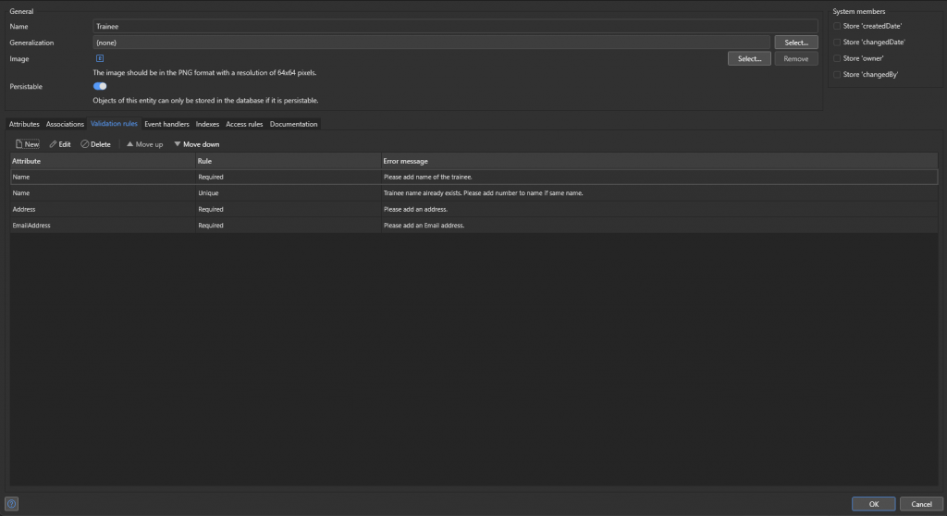Enable Store 'changedDate' checkbox

(837, 42)
